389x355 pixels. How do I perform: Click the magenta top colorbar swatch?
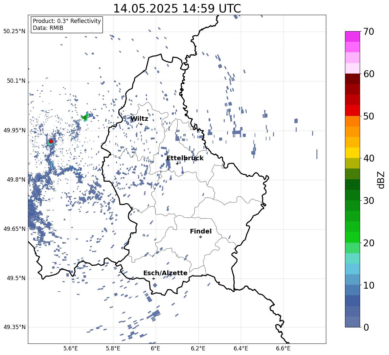coord(353,36)
